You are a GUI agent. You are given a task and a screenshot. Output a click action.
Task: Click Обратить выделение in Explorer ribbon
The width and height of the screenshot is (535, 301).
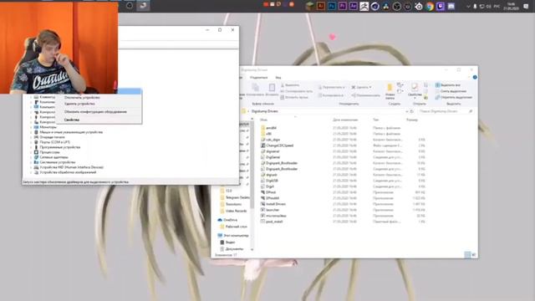coord(454,97)
